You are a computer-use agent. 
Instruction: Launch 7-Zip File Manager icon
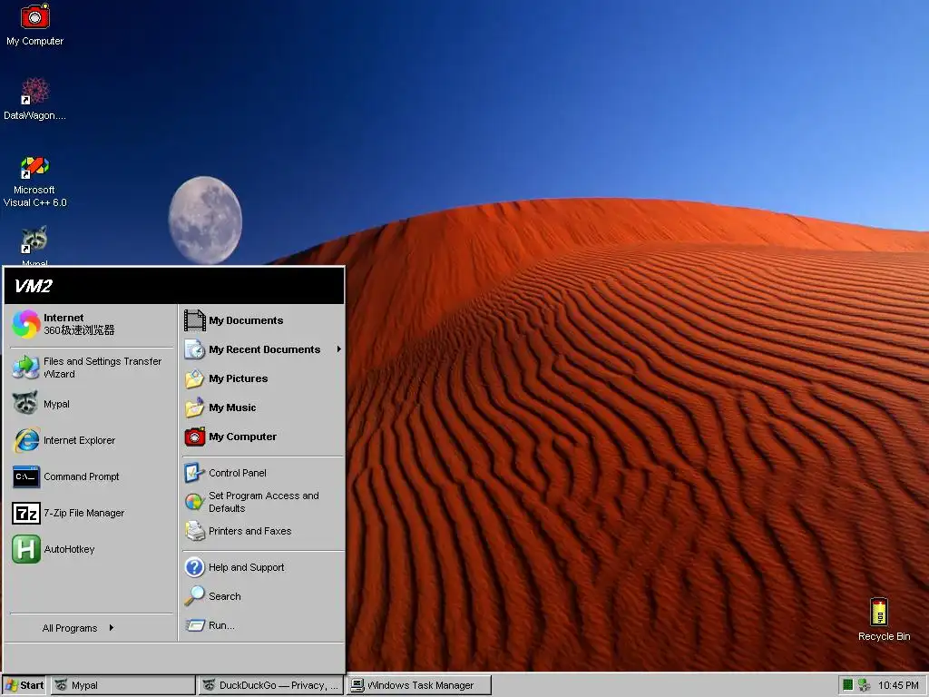point(26,514)
